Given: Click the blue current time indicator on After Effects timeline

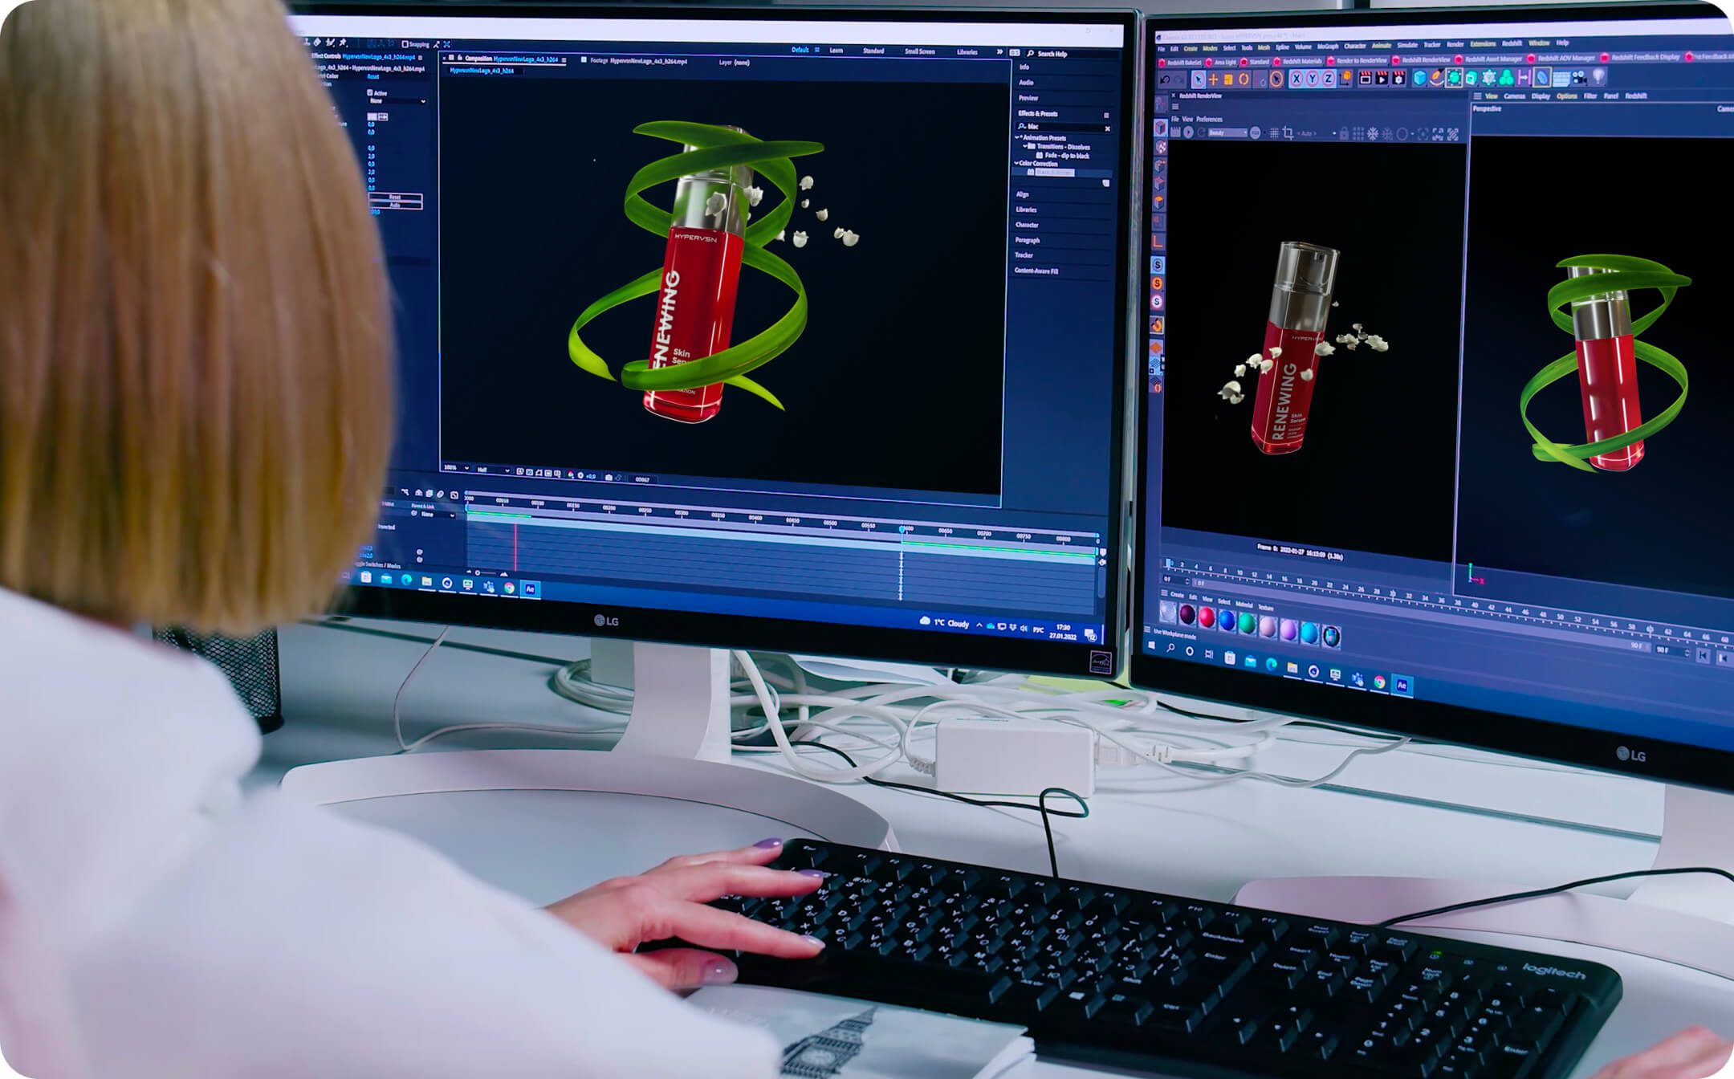Looking at the screenshot, I should point(902,529).
